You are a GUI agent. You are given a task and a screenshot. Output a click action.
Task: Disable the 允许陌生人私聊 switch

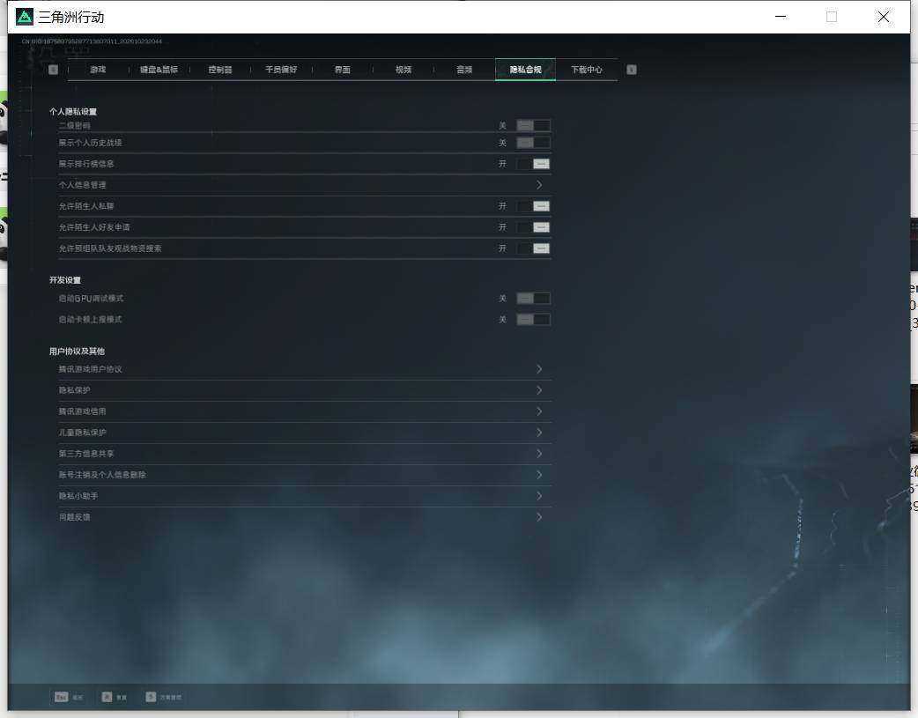[533, 206]
